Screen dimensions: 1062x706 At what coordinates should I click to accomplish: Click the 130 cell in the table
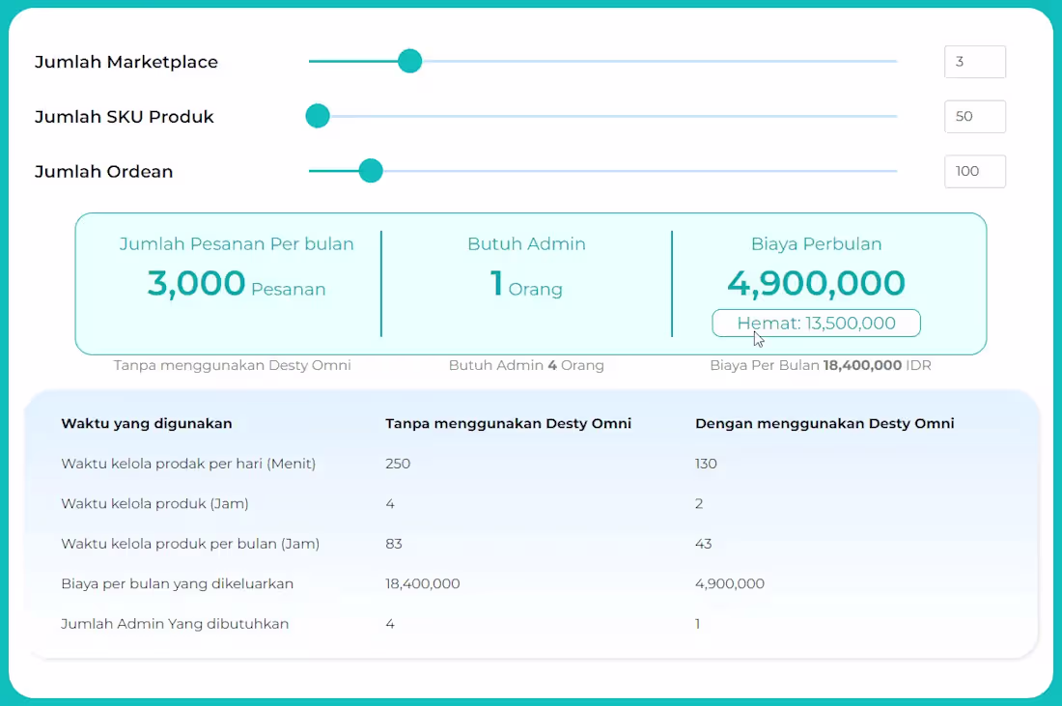click(x=706, y=464)
